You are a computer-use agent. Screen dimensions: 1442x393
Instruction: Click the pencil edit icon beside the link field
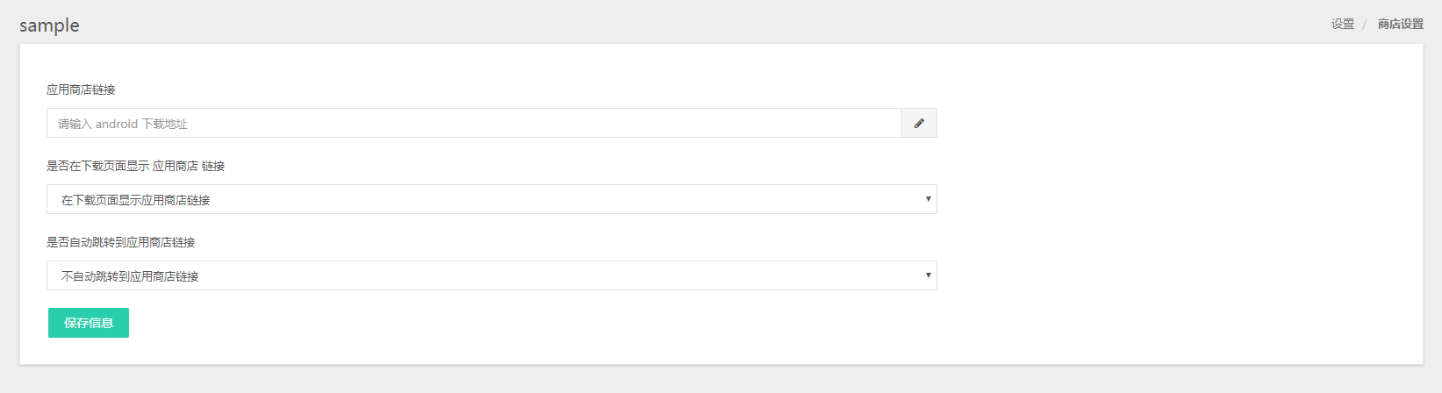point(919,123)
